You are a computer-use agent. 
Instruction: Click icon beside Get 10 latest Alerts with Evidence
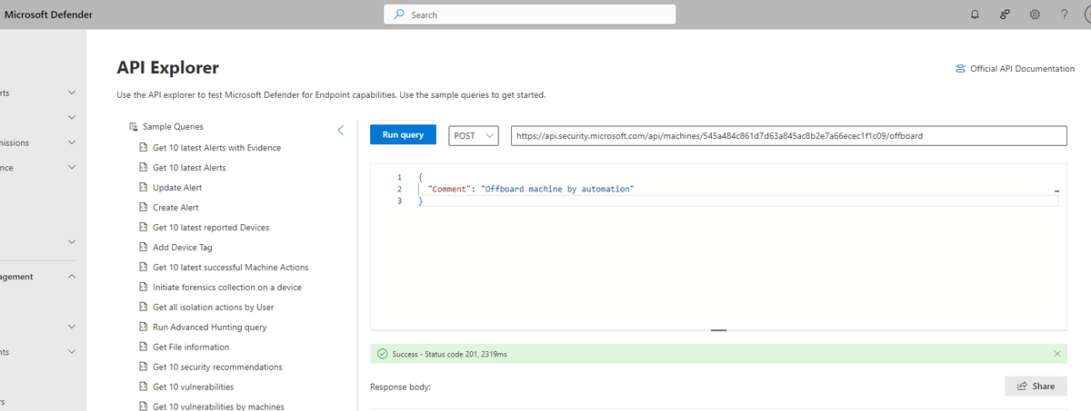click(143, 148)
